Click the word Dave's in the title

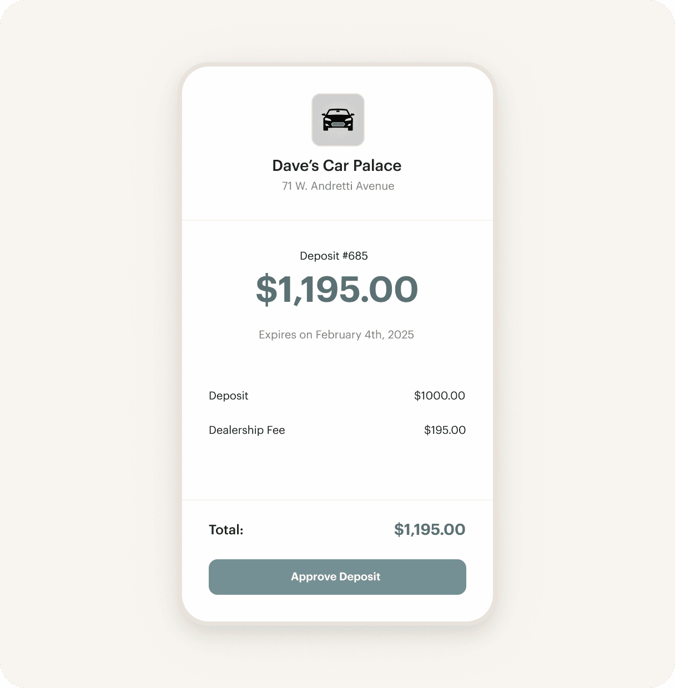tap(295, 165)
